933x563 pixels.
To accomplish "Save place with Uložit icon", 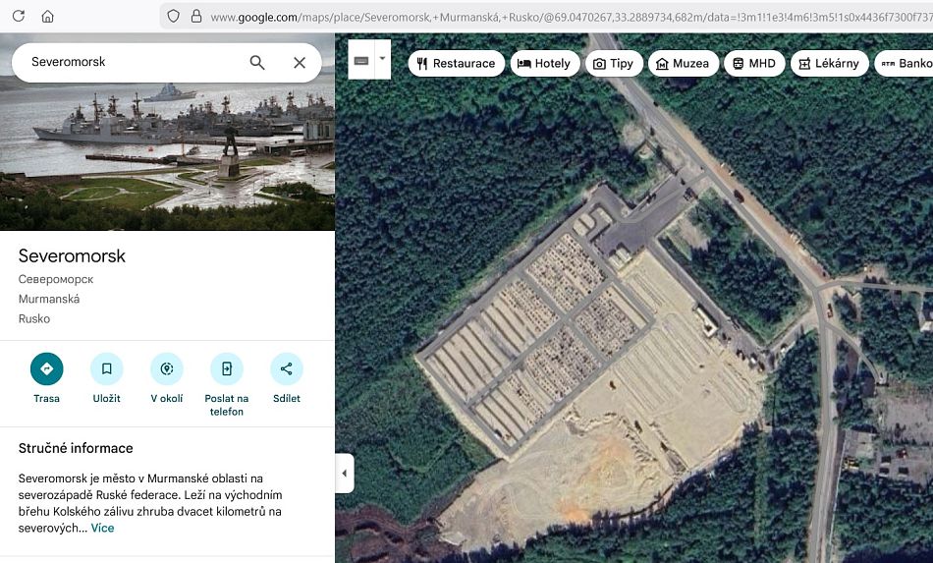I will coord(106,369).
